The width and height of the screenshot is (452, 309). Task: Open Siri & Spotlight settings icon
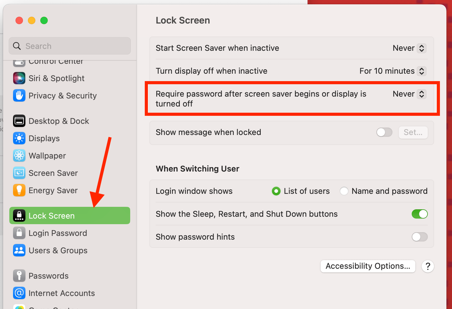click(19, 78)
